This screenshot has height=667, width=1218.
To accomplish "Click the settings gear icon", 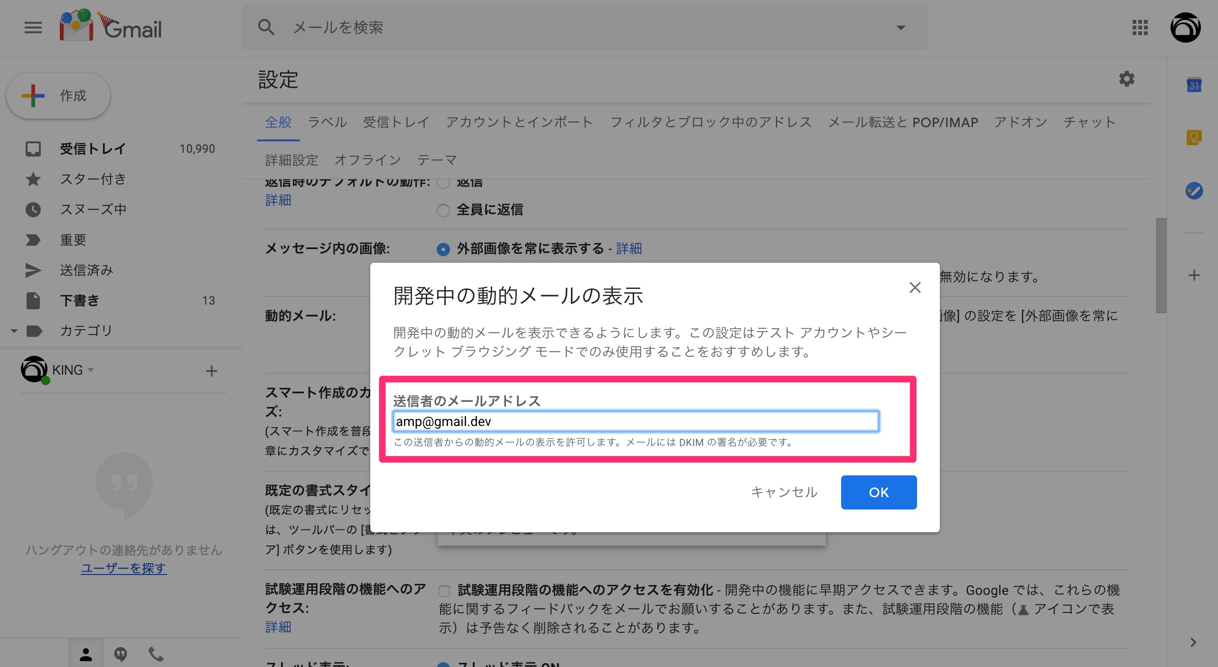I will pos(1127,80).
